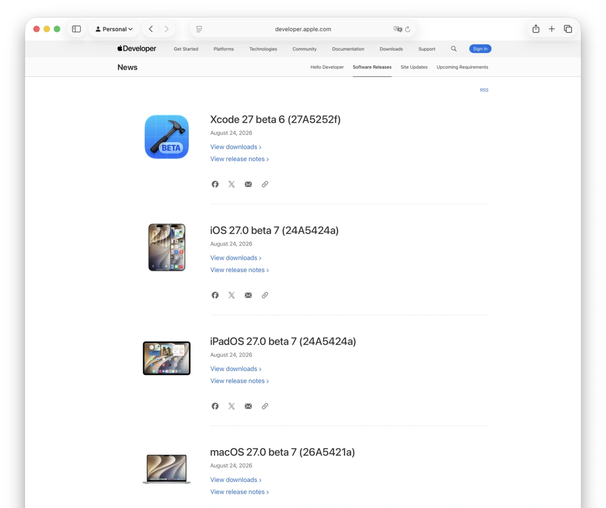Viewport: 606px width, 508px height.
Task: View release notes for Xcode 27 beta 6
Action: click(x=240, y=159)
